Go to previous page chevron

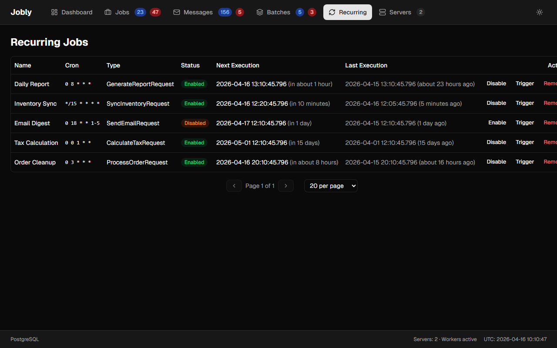tap(234, 186)
